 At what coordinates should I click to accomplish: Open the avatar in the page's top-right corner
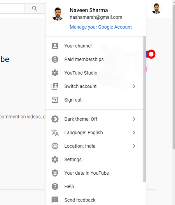pos(156,9)
